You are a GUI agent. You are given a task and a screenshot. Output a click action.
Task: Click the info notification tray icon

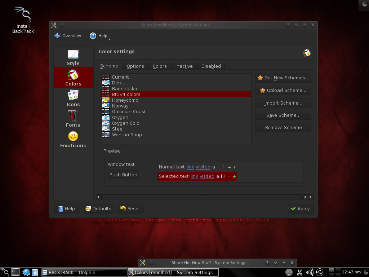tap(289, 272)
